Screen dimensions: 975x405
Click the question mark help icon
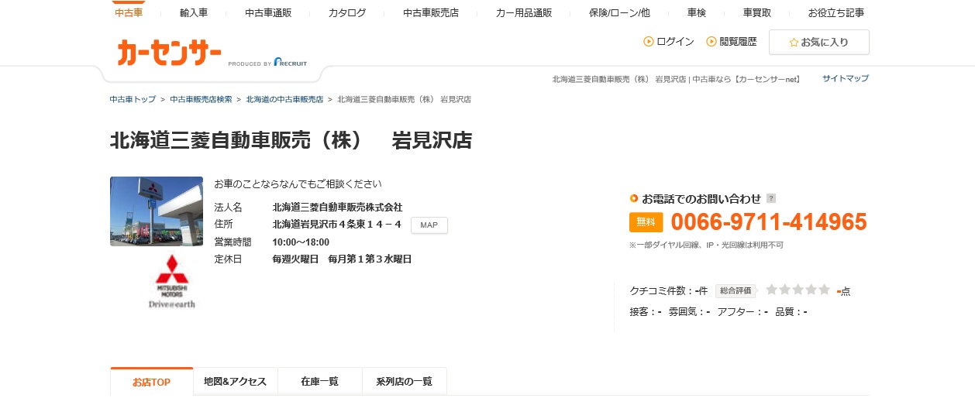[771, 198]
